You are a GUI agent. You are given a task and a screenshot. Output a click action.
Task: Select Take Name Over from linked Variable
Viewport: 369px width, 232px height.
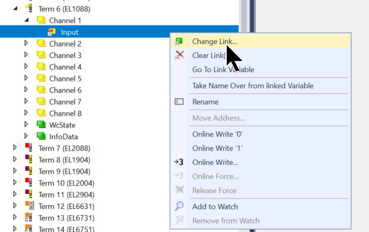[253, 85]
